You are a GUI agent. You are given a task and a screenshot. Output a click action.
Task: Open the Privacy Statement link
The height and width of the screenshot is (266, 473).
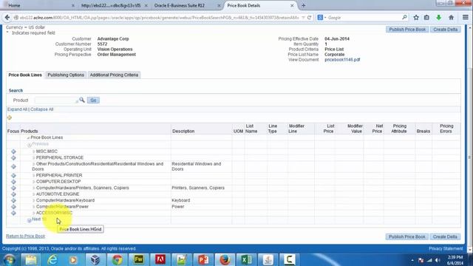click(x=446, y=248)
